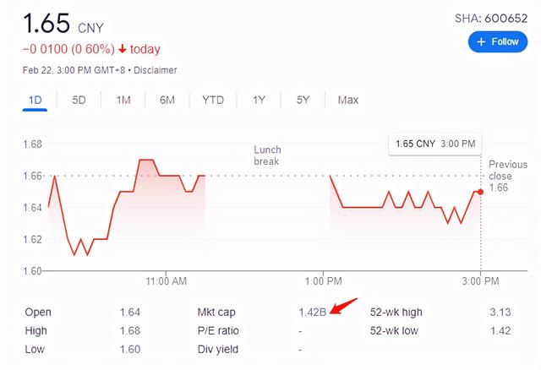Click the plus icon on Follow button
The width and height of the screenshot is (541, 370).
[x=482, y=41]
